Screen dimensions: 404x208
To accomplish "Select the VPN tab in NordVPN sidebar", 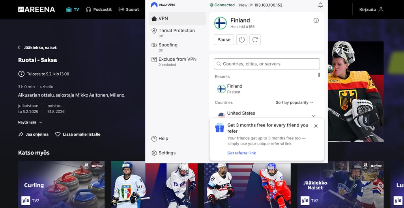I will pos(177,19).
